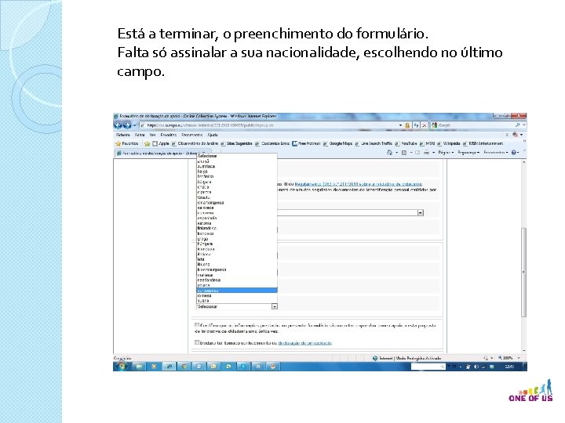
Task: Choose 'finlandesa' from the nationality list
Action: click(x=237, y=228)
